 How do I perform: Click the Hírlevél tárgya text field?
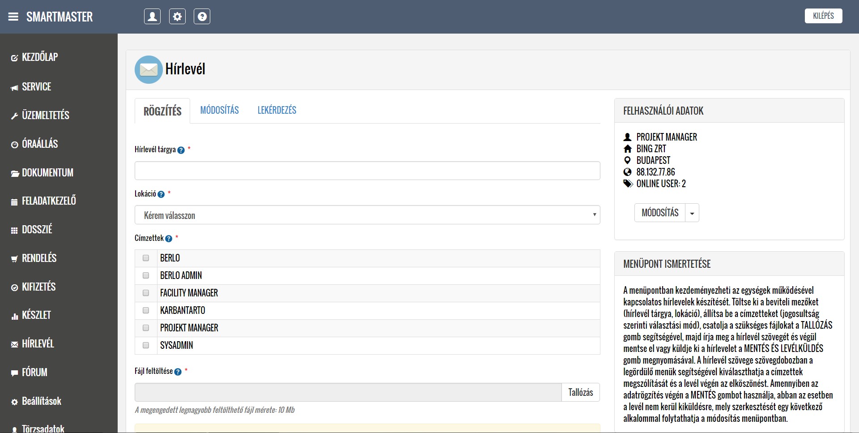click(x=367, y=171)
